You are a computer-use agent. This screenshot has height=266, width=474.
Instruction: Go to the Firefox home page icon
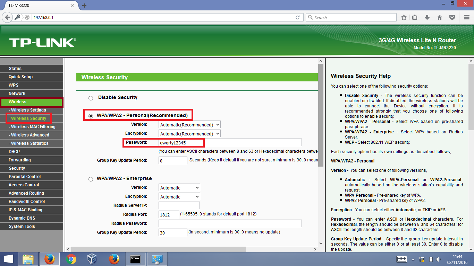coord(439,17)
